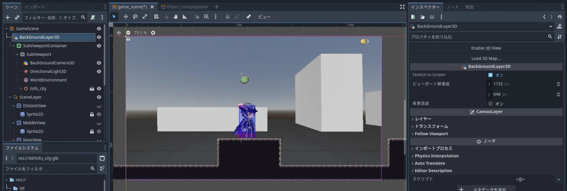This screenshot has width=567, height=191.
Task: Click the list-select tool icon in viewport toolbar
Action: click(x=156, y=17)
